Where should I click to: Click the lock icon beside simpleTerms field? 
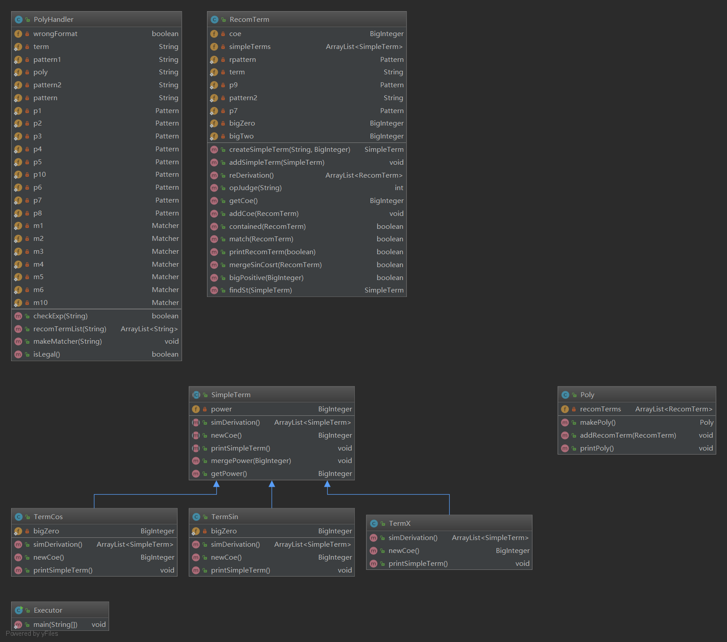tap(223, 47)
